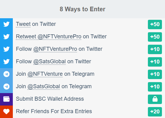Screen dimensions: 165x118
Task: Open the underlined Tweet link text
Action: point(23,24)
